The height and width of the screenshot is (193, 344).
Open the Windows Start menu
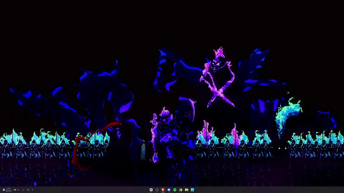[x=192, y=190]
